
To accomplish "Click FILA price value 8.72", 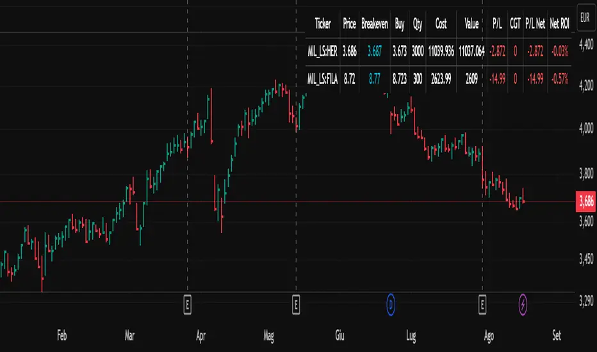I will (x=350, y=79).
